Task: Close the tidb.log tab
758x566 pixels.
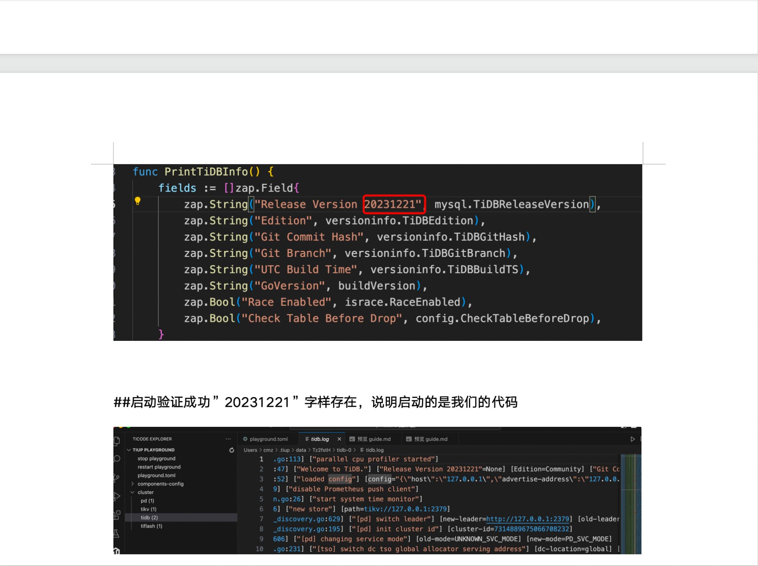Action: tap(339, 439)
